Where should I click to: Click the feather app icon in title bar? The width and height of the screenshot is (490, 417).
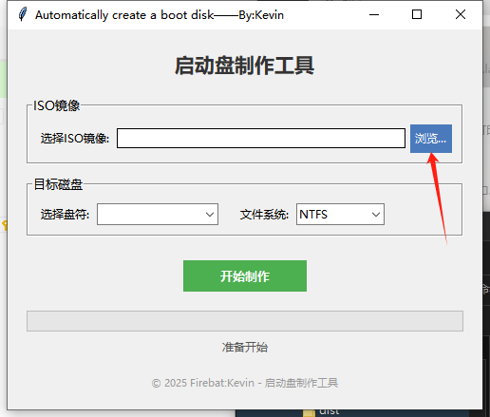tap(23, 14)
